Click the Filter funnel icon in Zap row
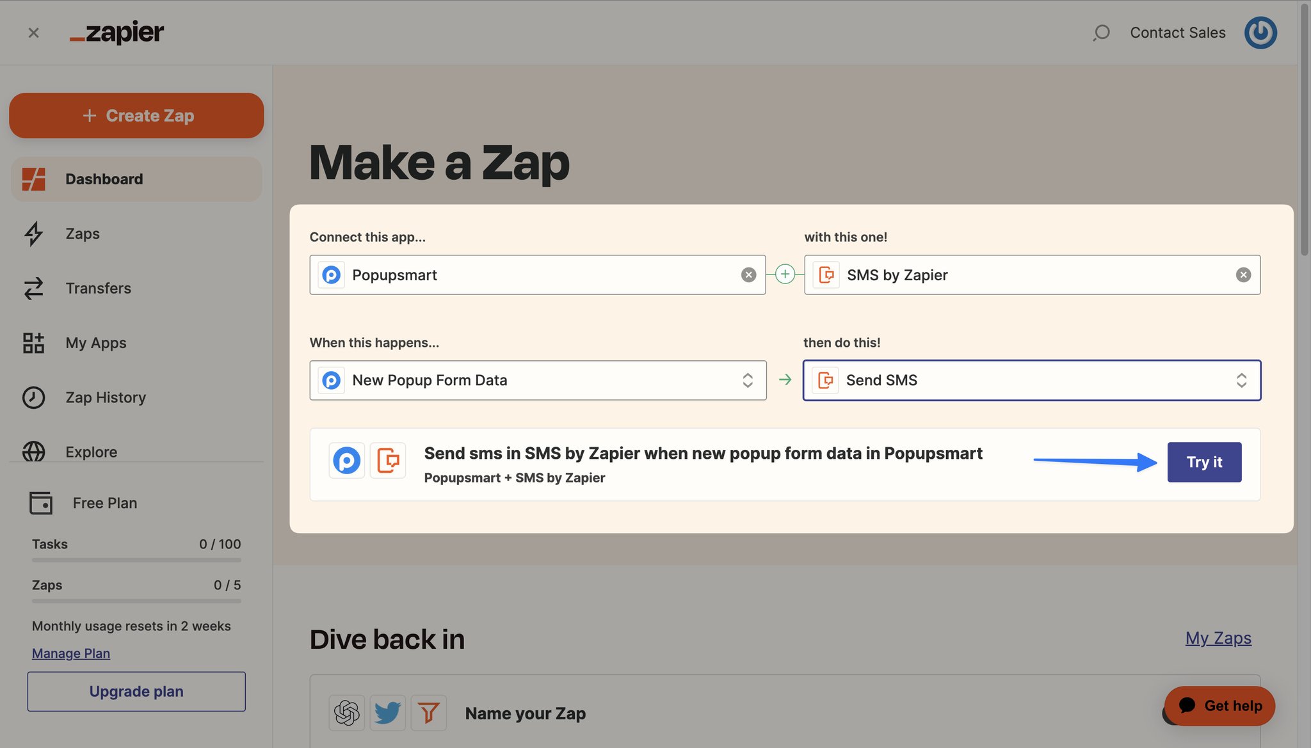This screenshot has height=748, width=1311. click(429, 713)
